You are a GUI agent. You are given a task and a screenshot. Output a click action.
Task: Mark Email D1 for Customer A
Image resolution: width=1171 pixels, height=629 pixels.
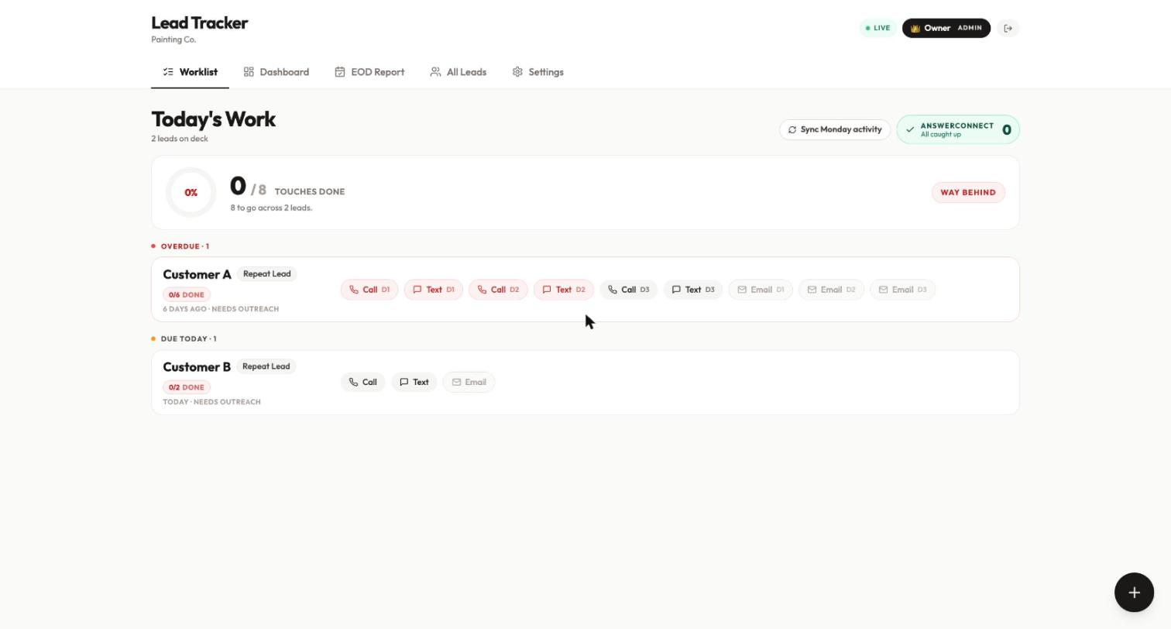[761, 290]
